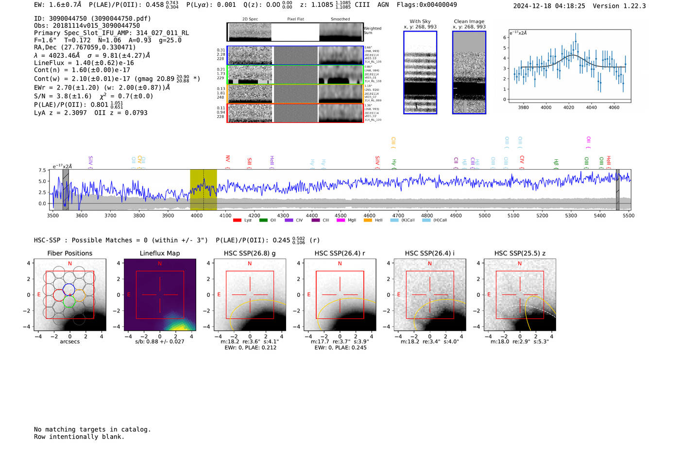Click the "Row intentionally blank." text
The image size is (680, 463).
coord(79,437)
